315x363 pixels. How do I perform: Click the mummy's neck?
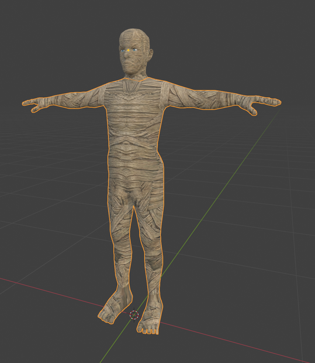[136, 76]
